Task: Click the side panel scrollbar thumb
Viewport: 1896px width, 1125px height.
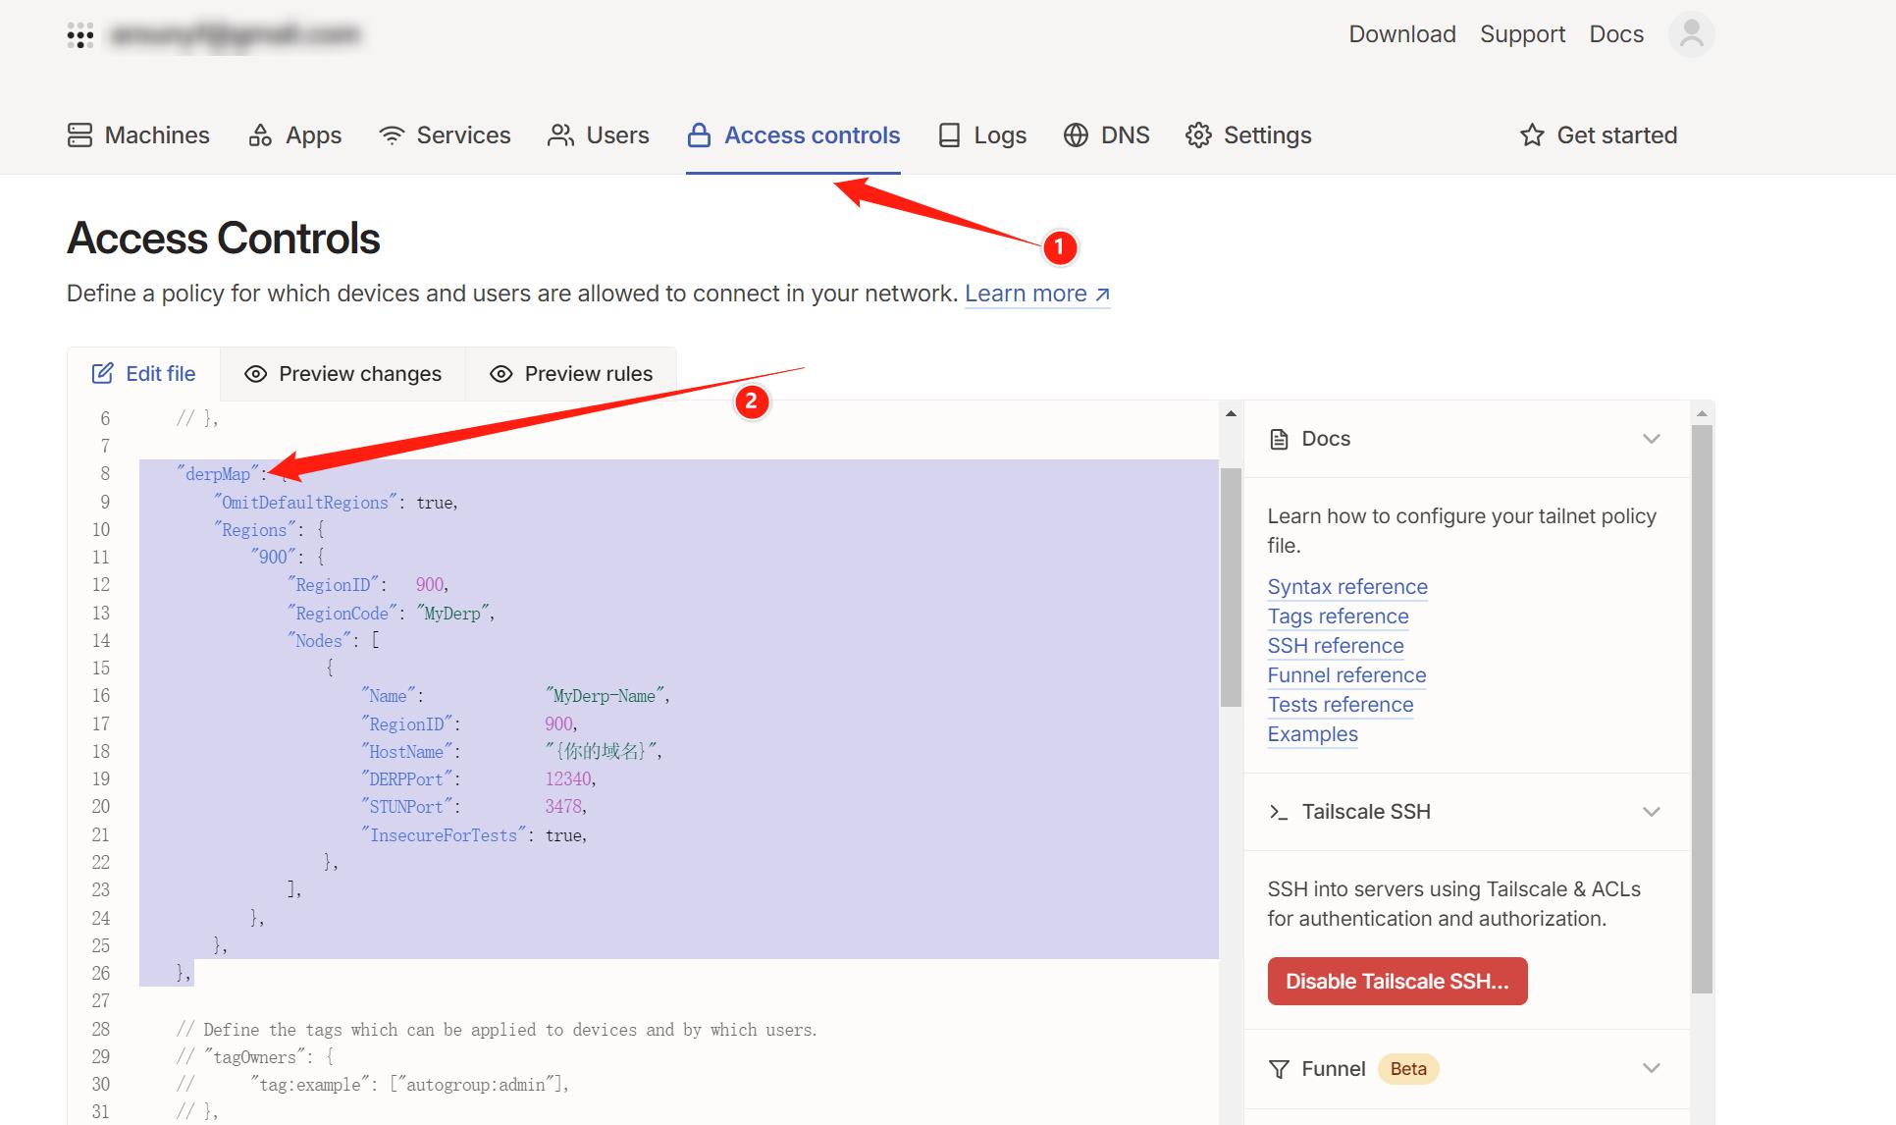Action: (x=1703, y=709)
